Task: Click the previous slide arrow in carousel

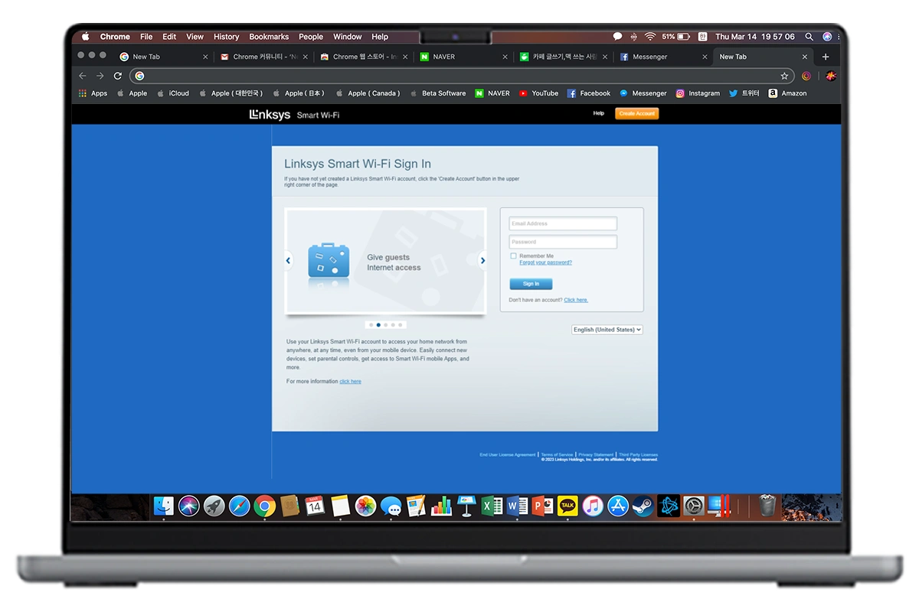Action: click(288, 261)
